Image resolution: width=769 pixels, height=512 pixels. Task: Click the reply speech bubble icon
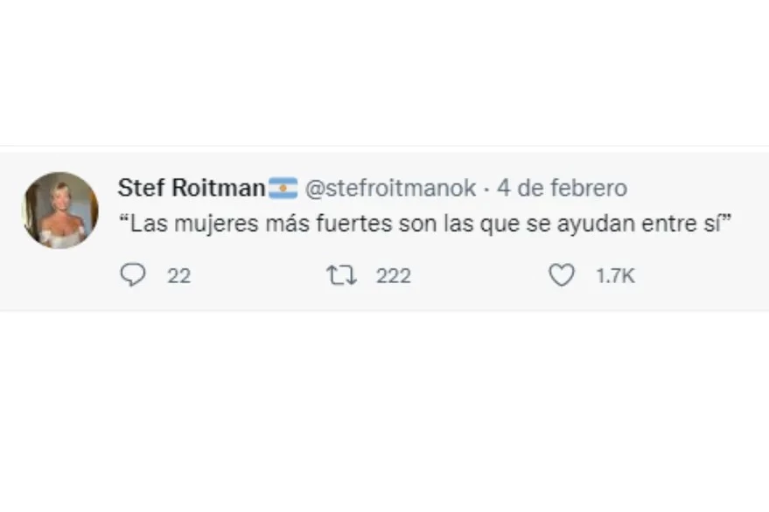click(133, 276)
